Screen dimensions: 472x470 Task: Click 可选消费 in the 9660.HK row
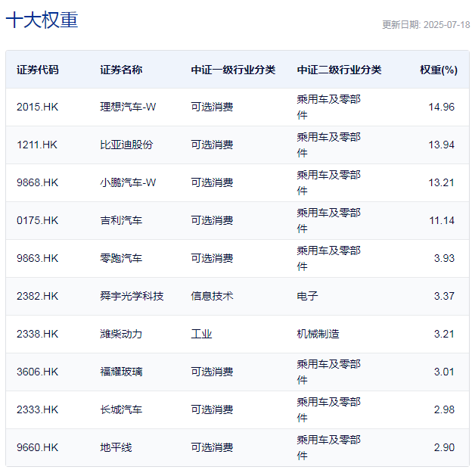point(213,448)
